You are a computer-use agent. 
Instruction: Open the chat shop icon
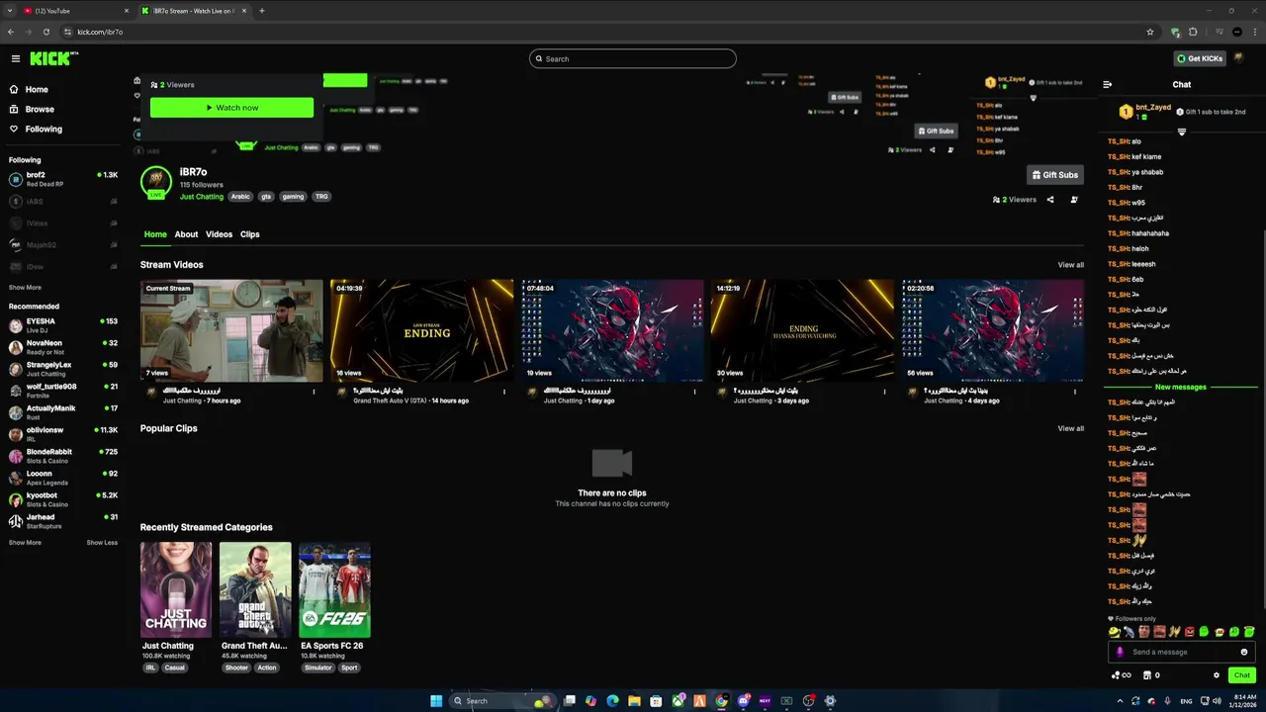(1147, 675)
